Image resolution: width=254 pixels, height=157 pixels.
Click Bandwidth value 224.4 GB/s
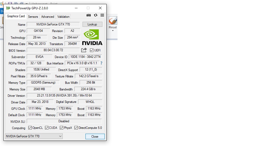88,89
